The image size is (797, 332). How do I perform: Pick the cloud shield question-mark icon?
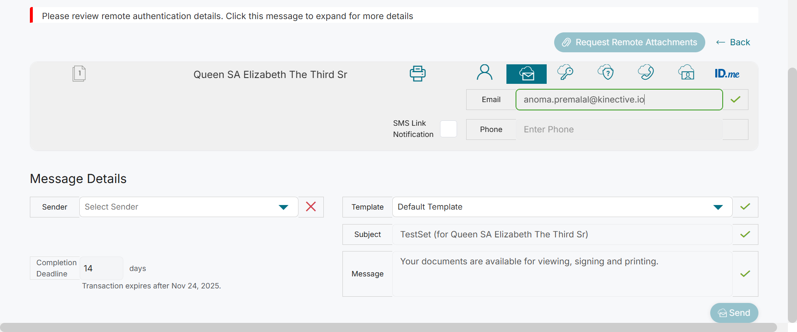pyautogui.click(x=606, y=73)
